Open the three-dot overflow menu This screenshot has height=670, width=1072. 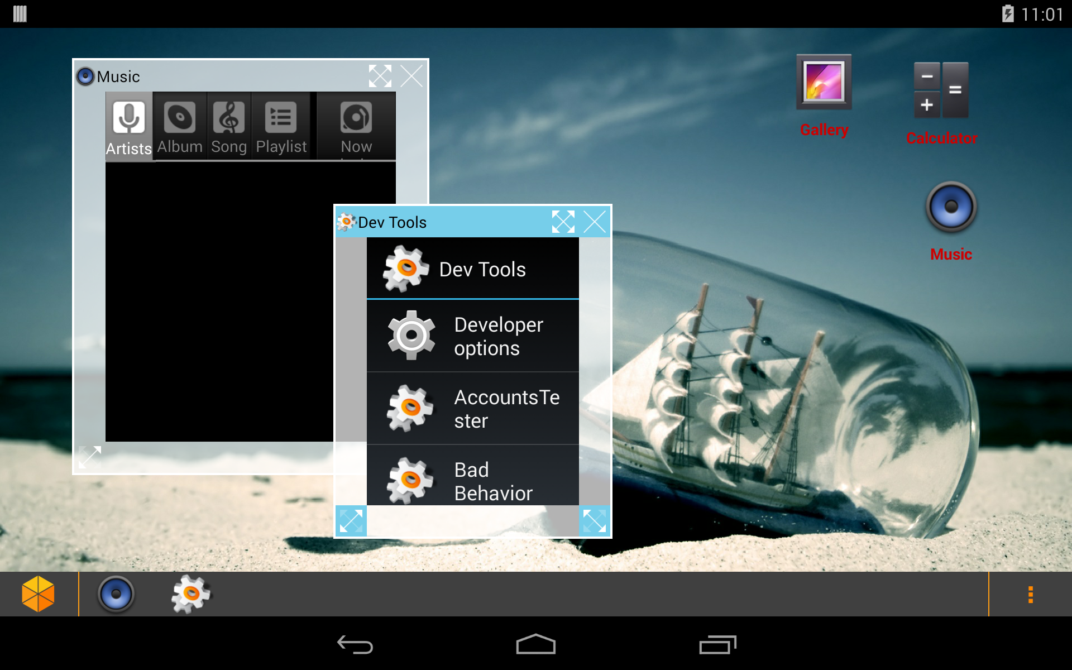click(x=1030, y=594)
